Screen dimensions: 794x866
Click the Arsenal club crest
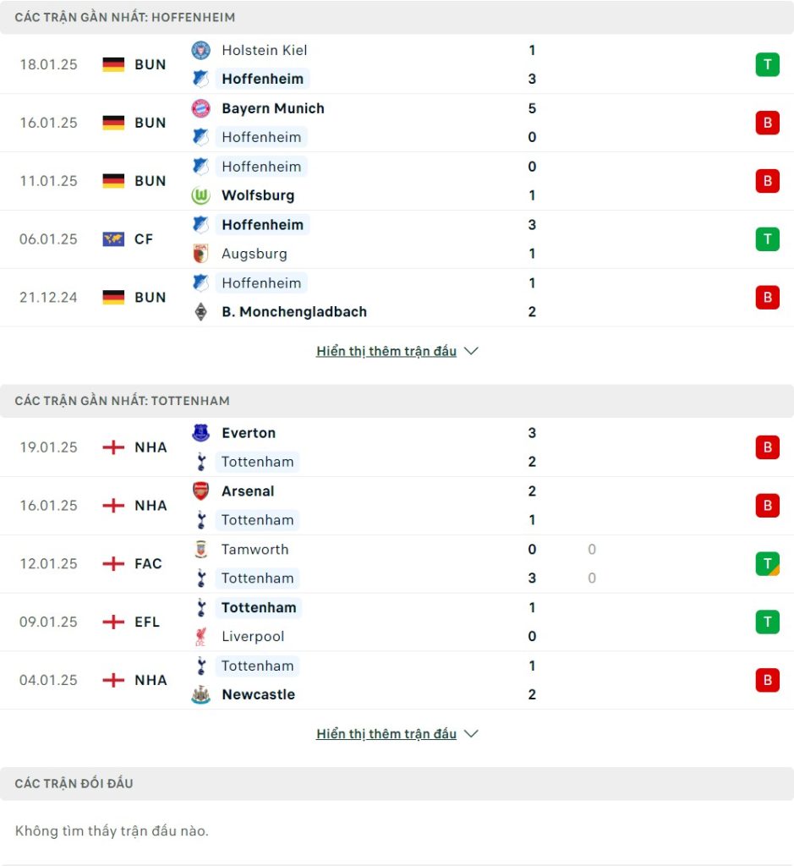(200, 491)
